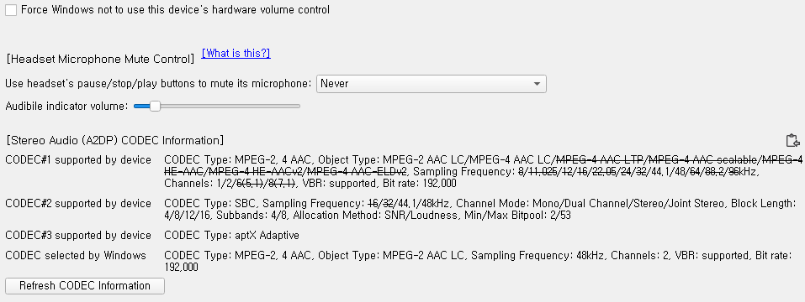Enable Force Windows not to use hardware volume checkbox
The width and height of the screenshot is (805, 302).
click(x=11, y=10)
